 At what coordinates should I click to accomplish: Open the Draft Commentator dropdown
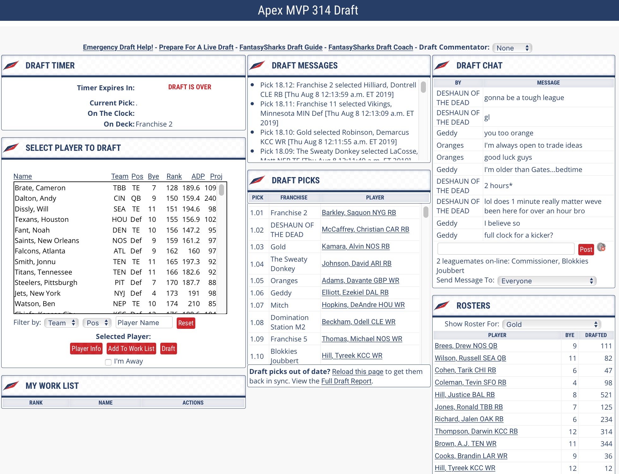click(x=512, y=48)
